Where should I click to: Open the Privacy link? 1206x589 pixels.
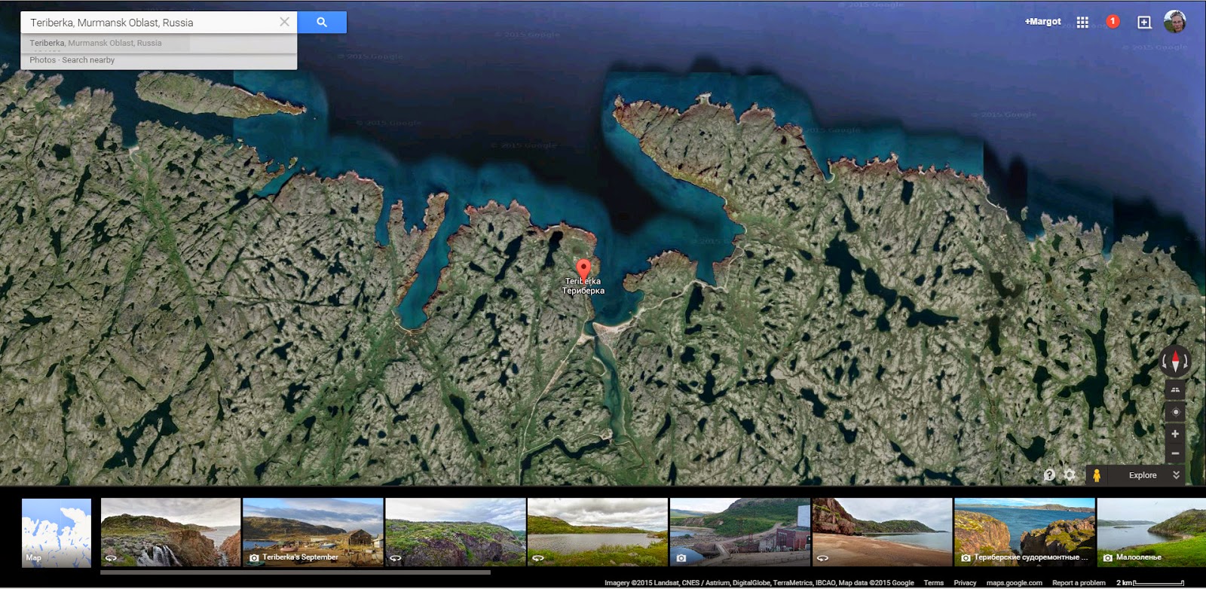965,583
